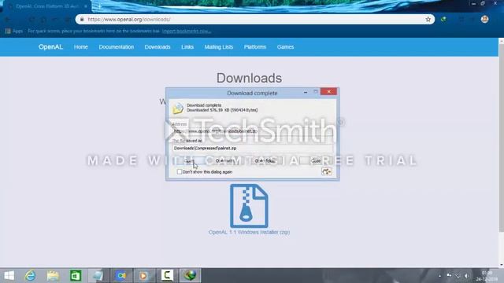
Task: Click the downloaded file icon in dialog
Action: pyautogui.click(x=178, y=108)
